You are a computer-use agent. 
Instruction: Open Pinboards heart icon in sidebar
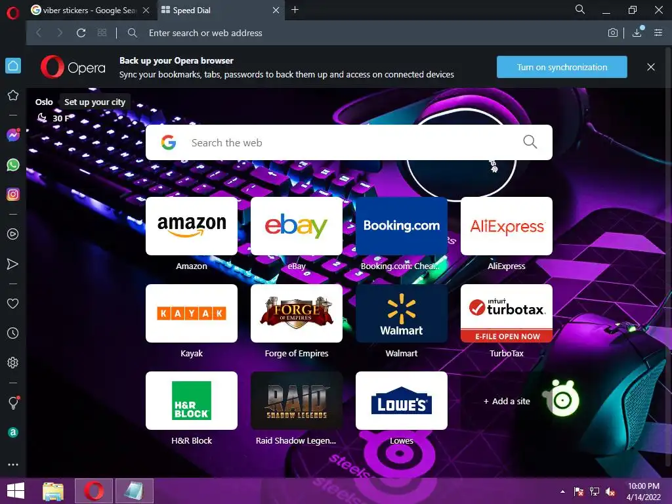13,303
